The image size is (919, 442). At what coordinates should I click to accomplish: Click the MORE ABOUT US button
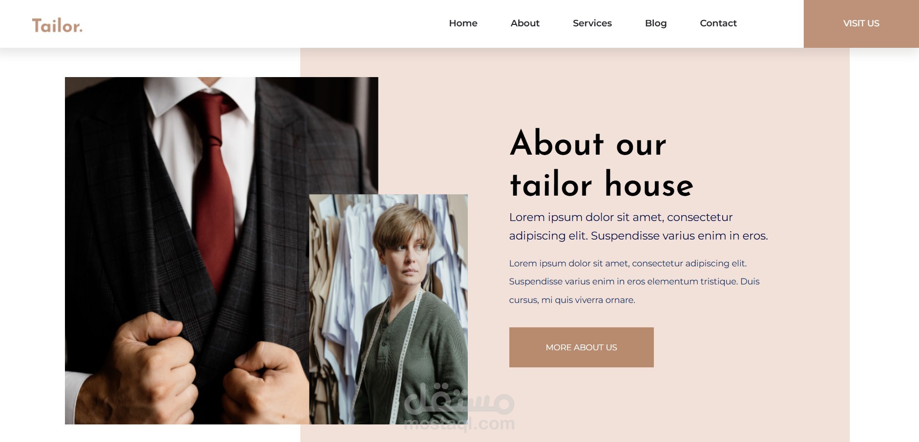581,347
